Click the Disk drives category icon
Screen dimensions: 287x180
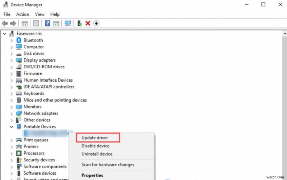[19, 54]
